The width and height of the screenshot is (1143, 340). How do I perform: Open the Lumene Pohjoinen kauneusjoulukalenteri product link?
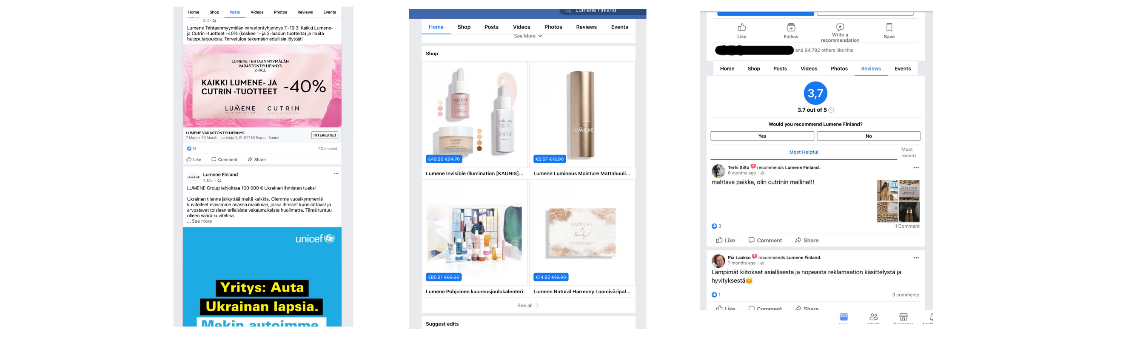pyautogui.click(x=474, y=292)
